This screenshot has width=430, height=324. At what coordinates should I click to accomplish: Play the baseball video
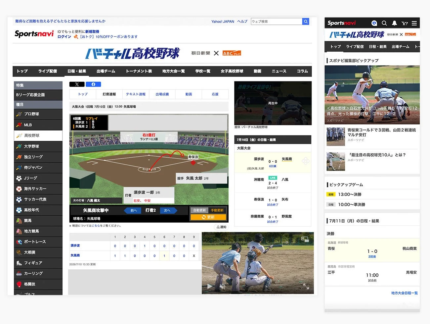pyautogui.click(x=210, y=286)
